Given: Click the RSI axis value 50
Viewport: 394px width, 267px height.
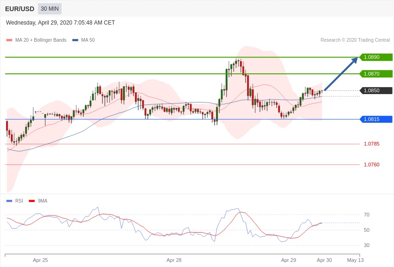Looking at the screenshot, I should pyautogui.click(x=367, y=230).
